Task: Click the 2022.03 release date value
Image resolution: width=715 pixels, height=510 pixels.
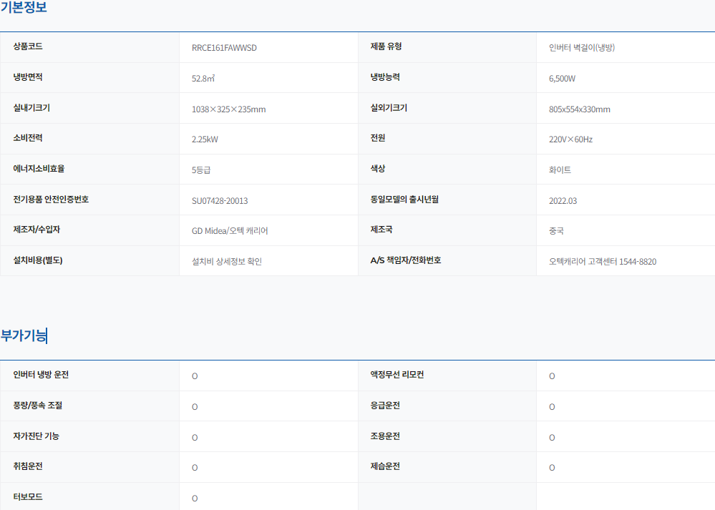Action: pyautogui.click(x=563, y=201)
